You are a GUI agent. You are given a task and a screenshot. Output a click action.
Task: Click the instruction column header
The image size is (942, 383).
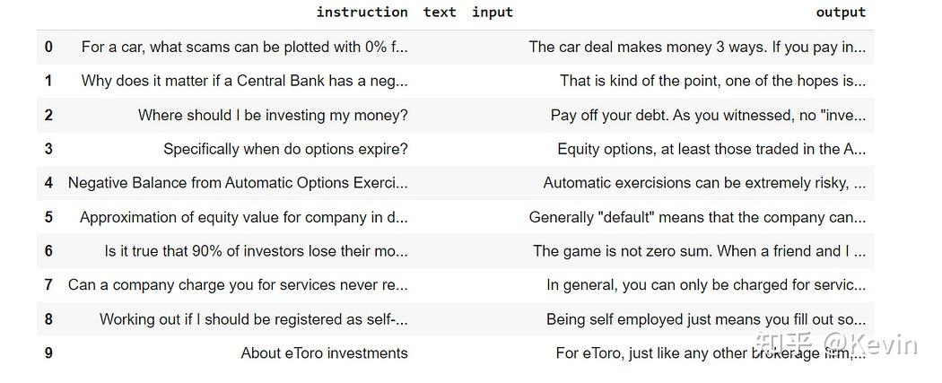(x=362, y=13)
